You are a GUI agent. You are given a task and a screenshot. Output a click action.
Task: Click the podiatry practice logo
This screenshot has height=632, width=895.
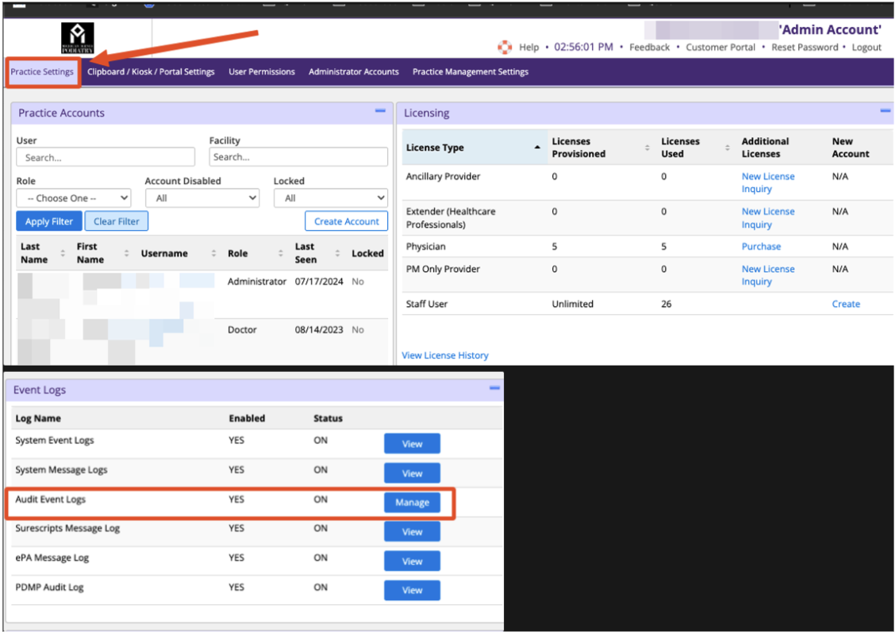pos(78,38)
